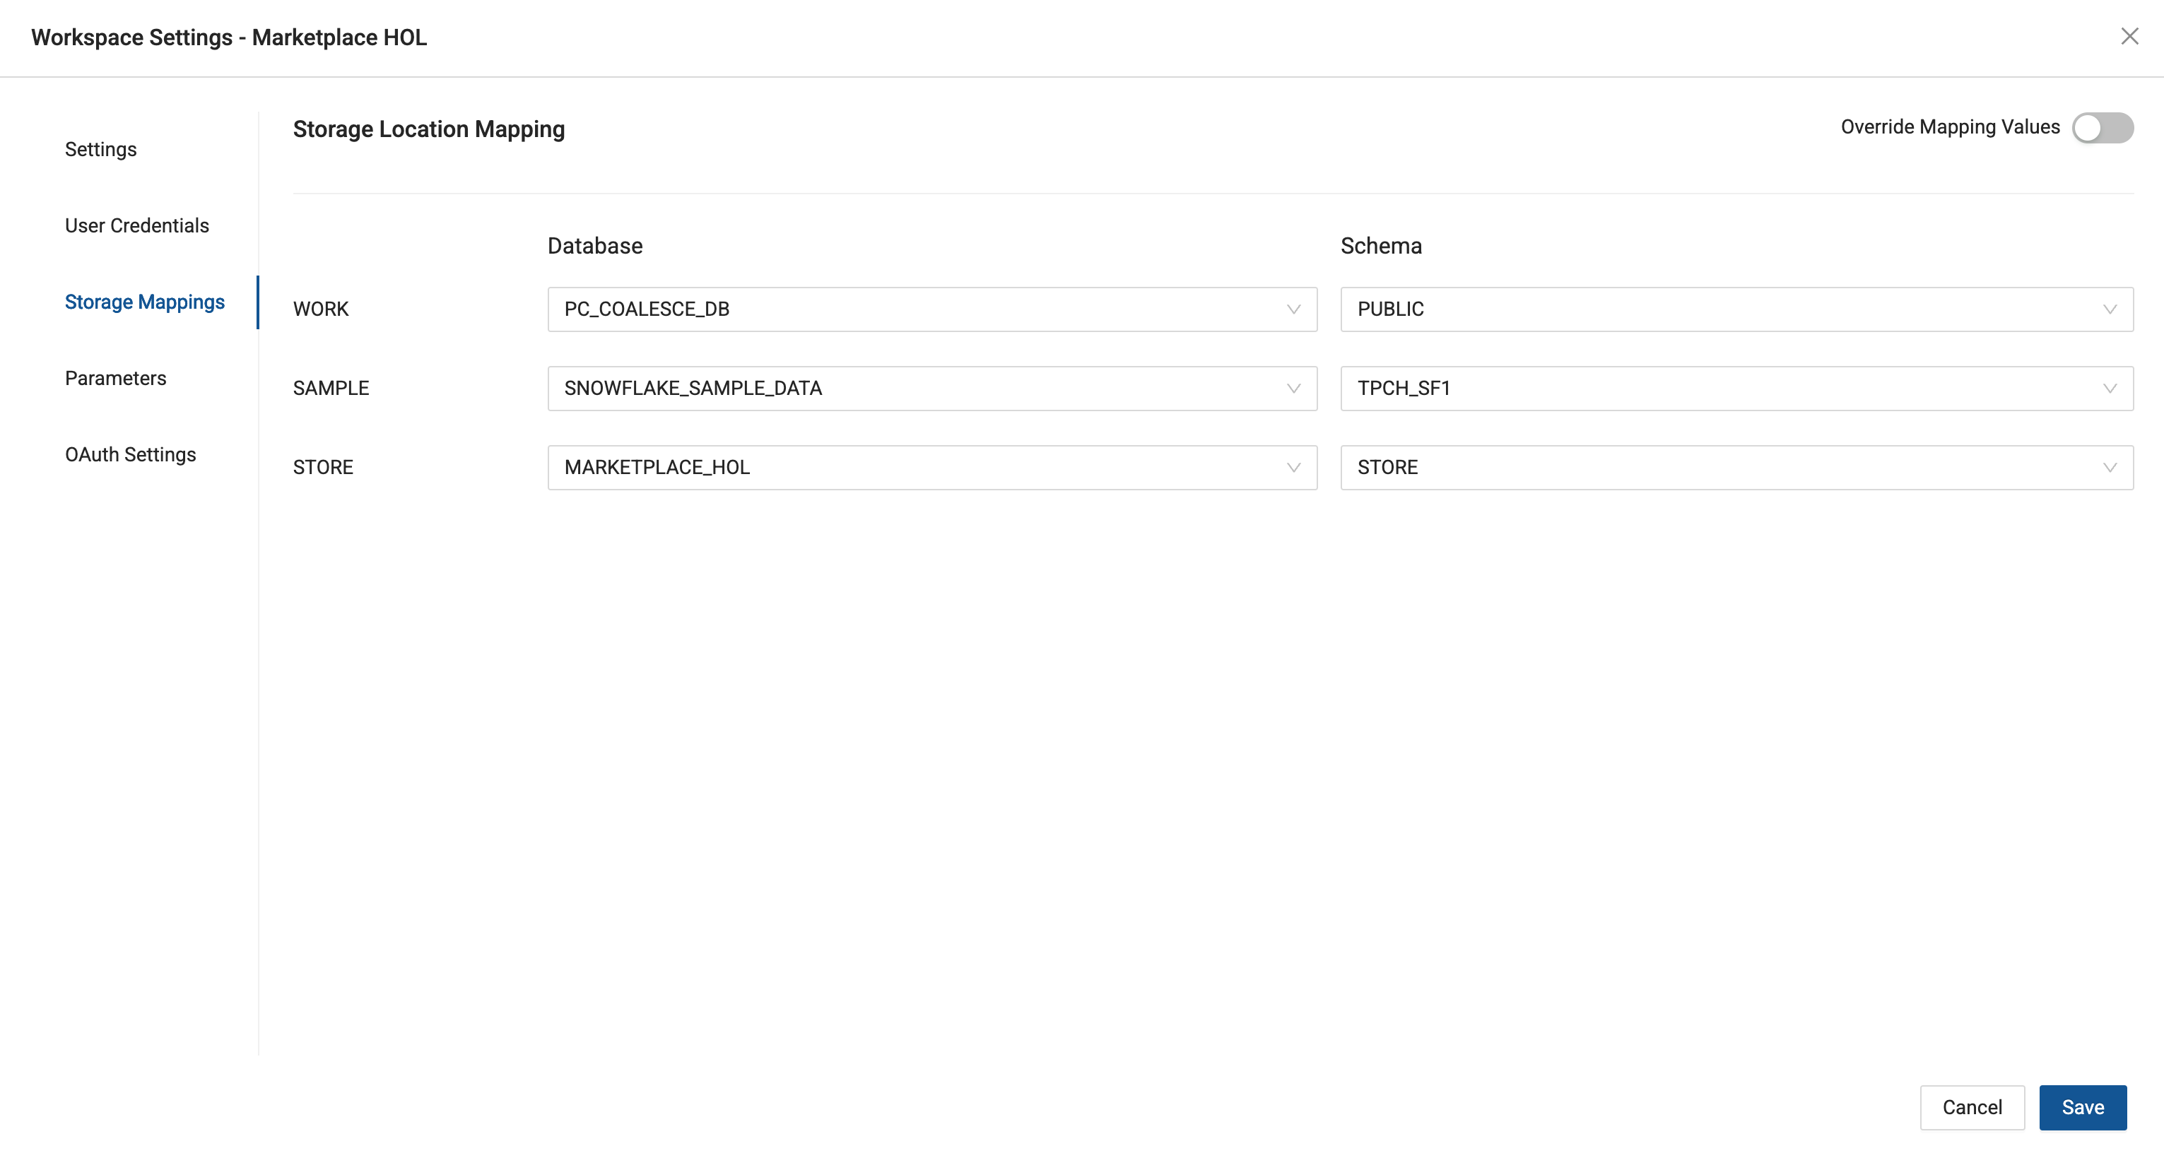Click the SAMPLE schema chevron arrow
This screenshot has height=1170, width=2164.
pos(2110,388)
